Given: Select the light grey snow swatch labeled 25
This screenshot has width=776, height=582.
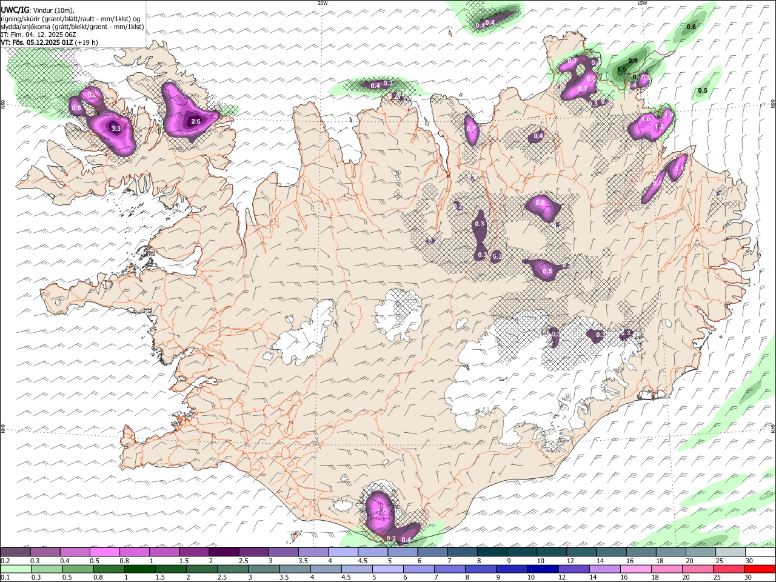Looking at the screenshot, I should (x=731, y=552).
